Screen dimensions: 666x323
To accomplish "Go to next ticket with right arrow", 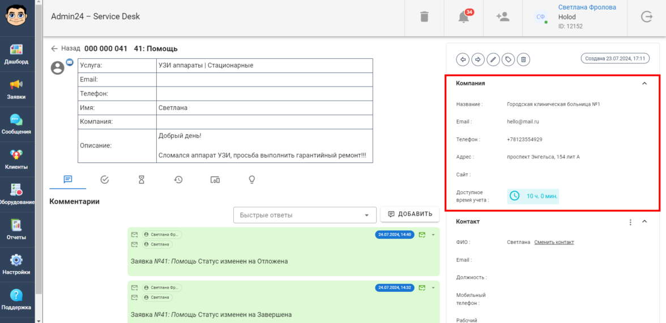I will click(x=478, y=59).
